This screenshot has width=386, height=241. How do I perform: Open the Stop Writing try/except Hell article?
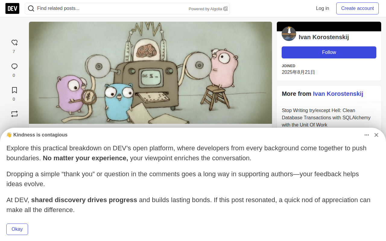(326, 117)
